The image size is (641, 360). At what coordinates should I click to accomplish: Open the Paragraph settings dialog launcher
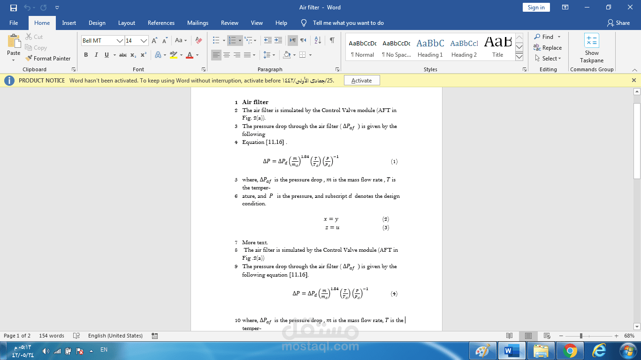[337, 69]
